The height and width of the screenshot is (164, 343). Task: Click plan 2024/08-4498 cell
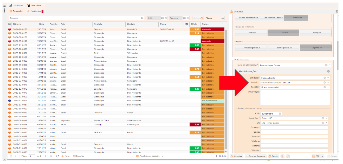click(x=167, y=41)
